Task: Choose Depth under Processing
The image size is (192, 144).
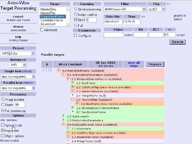Action: (x=3, y=105)
